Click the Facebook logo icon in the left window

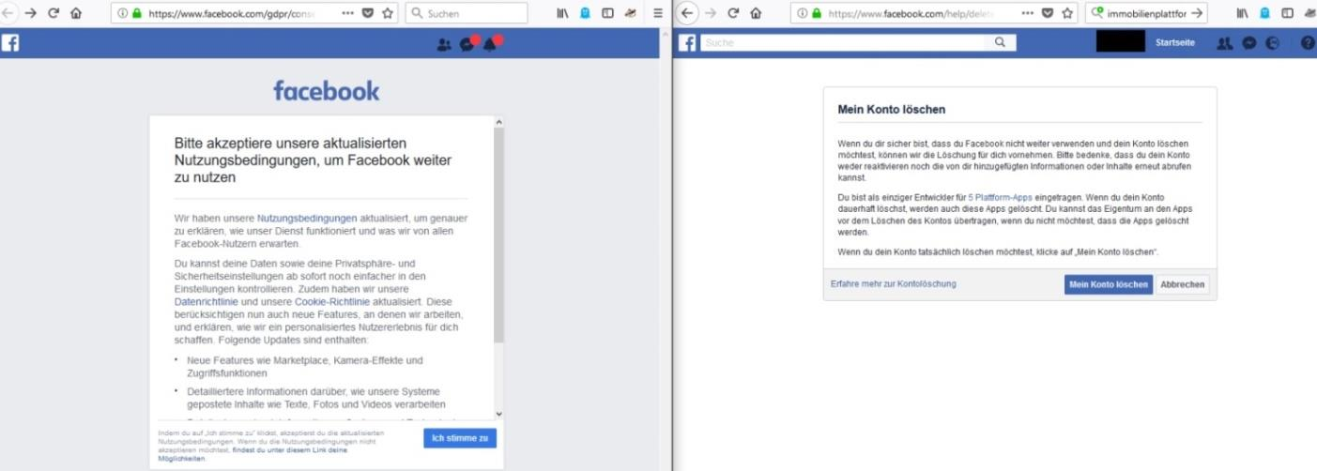click(x=10, y=44)
